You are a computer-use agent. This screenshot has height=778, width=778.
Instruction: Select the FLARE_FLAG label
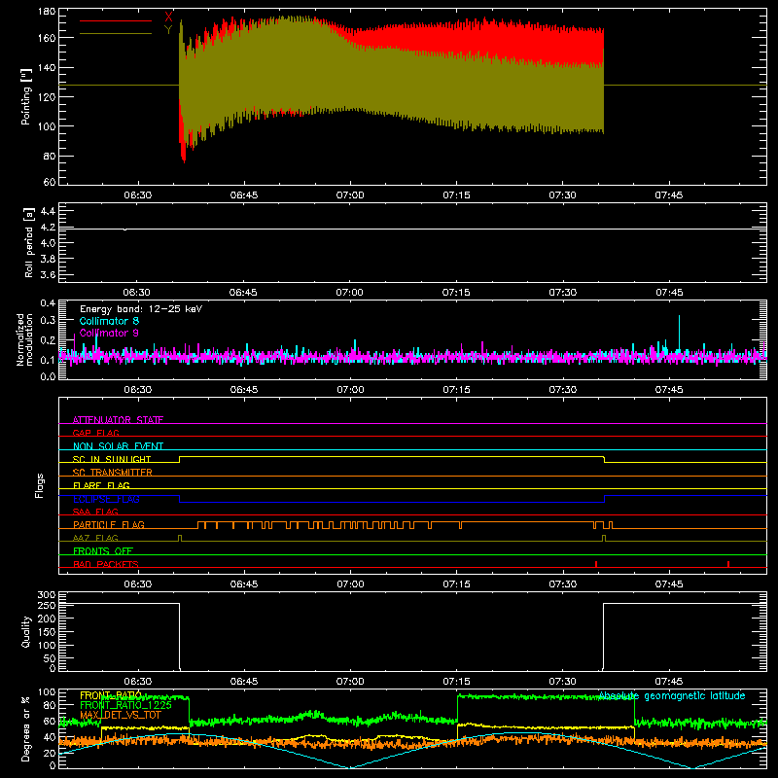tap(101, 485)
